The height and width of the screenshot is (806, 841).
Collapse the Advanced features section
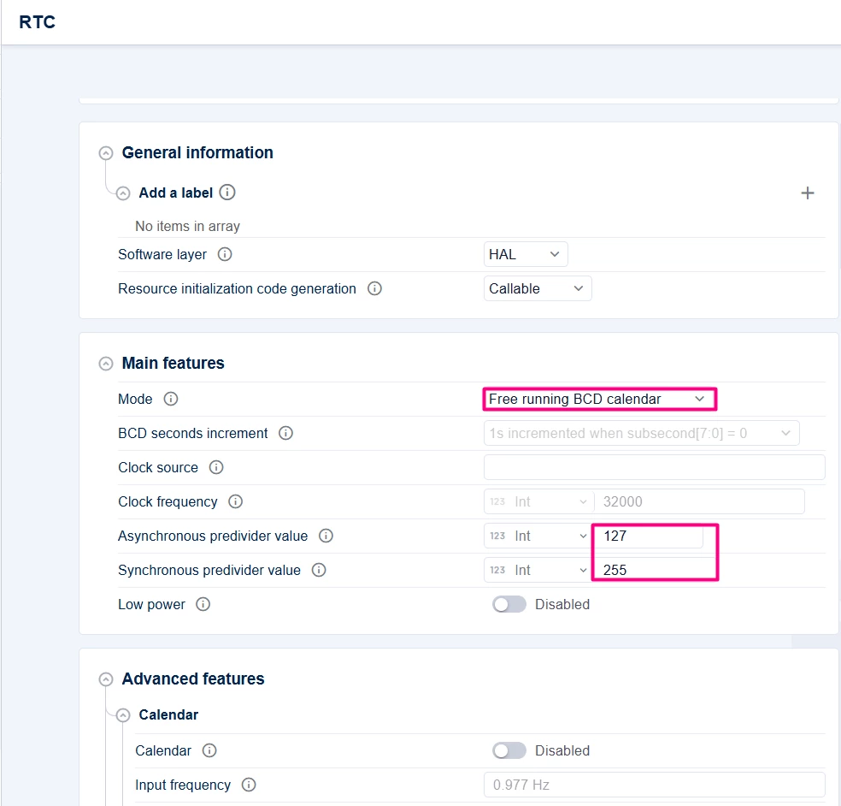pos(106,679)
